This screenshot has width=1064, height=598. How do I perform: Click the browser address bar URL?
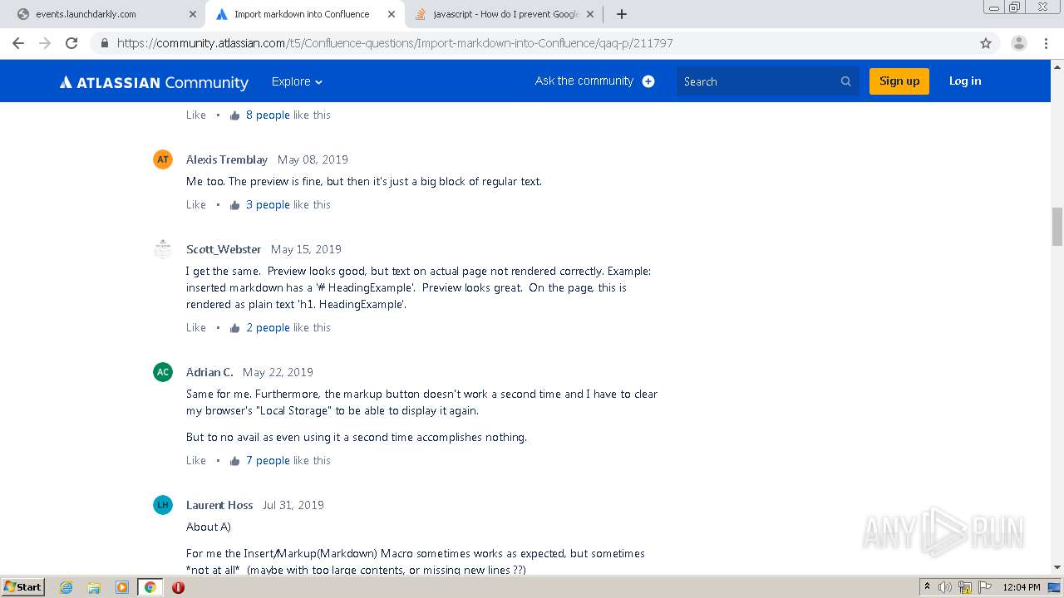[395, 43]
